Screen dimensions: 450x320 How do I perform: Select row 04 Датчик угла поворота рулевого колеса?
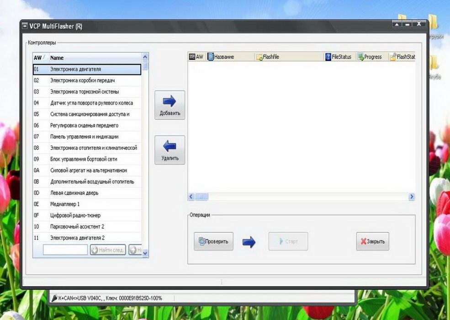pyautogui.click(x=87, y=103)
